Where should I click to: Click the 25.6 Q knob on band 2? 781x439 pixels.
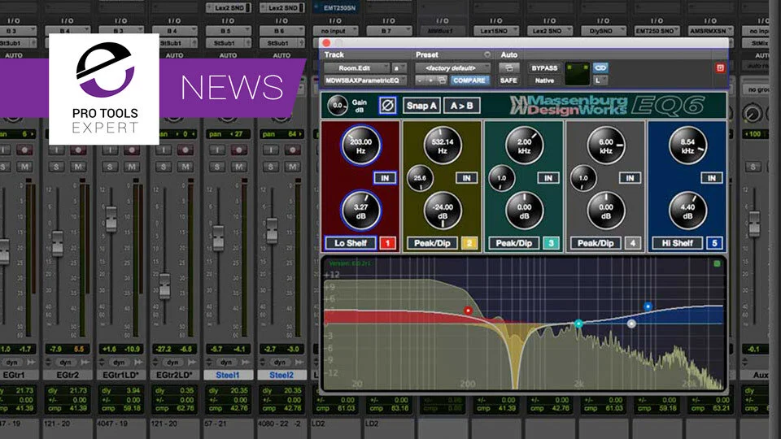tap(420, 178)
